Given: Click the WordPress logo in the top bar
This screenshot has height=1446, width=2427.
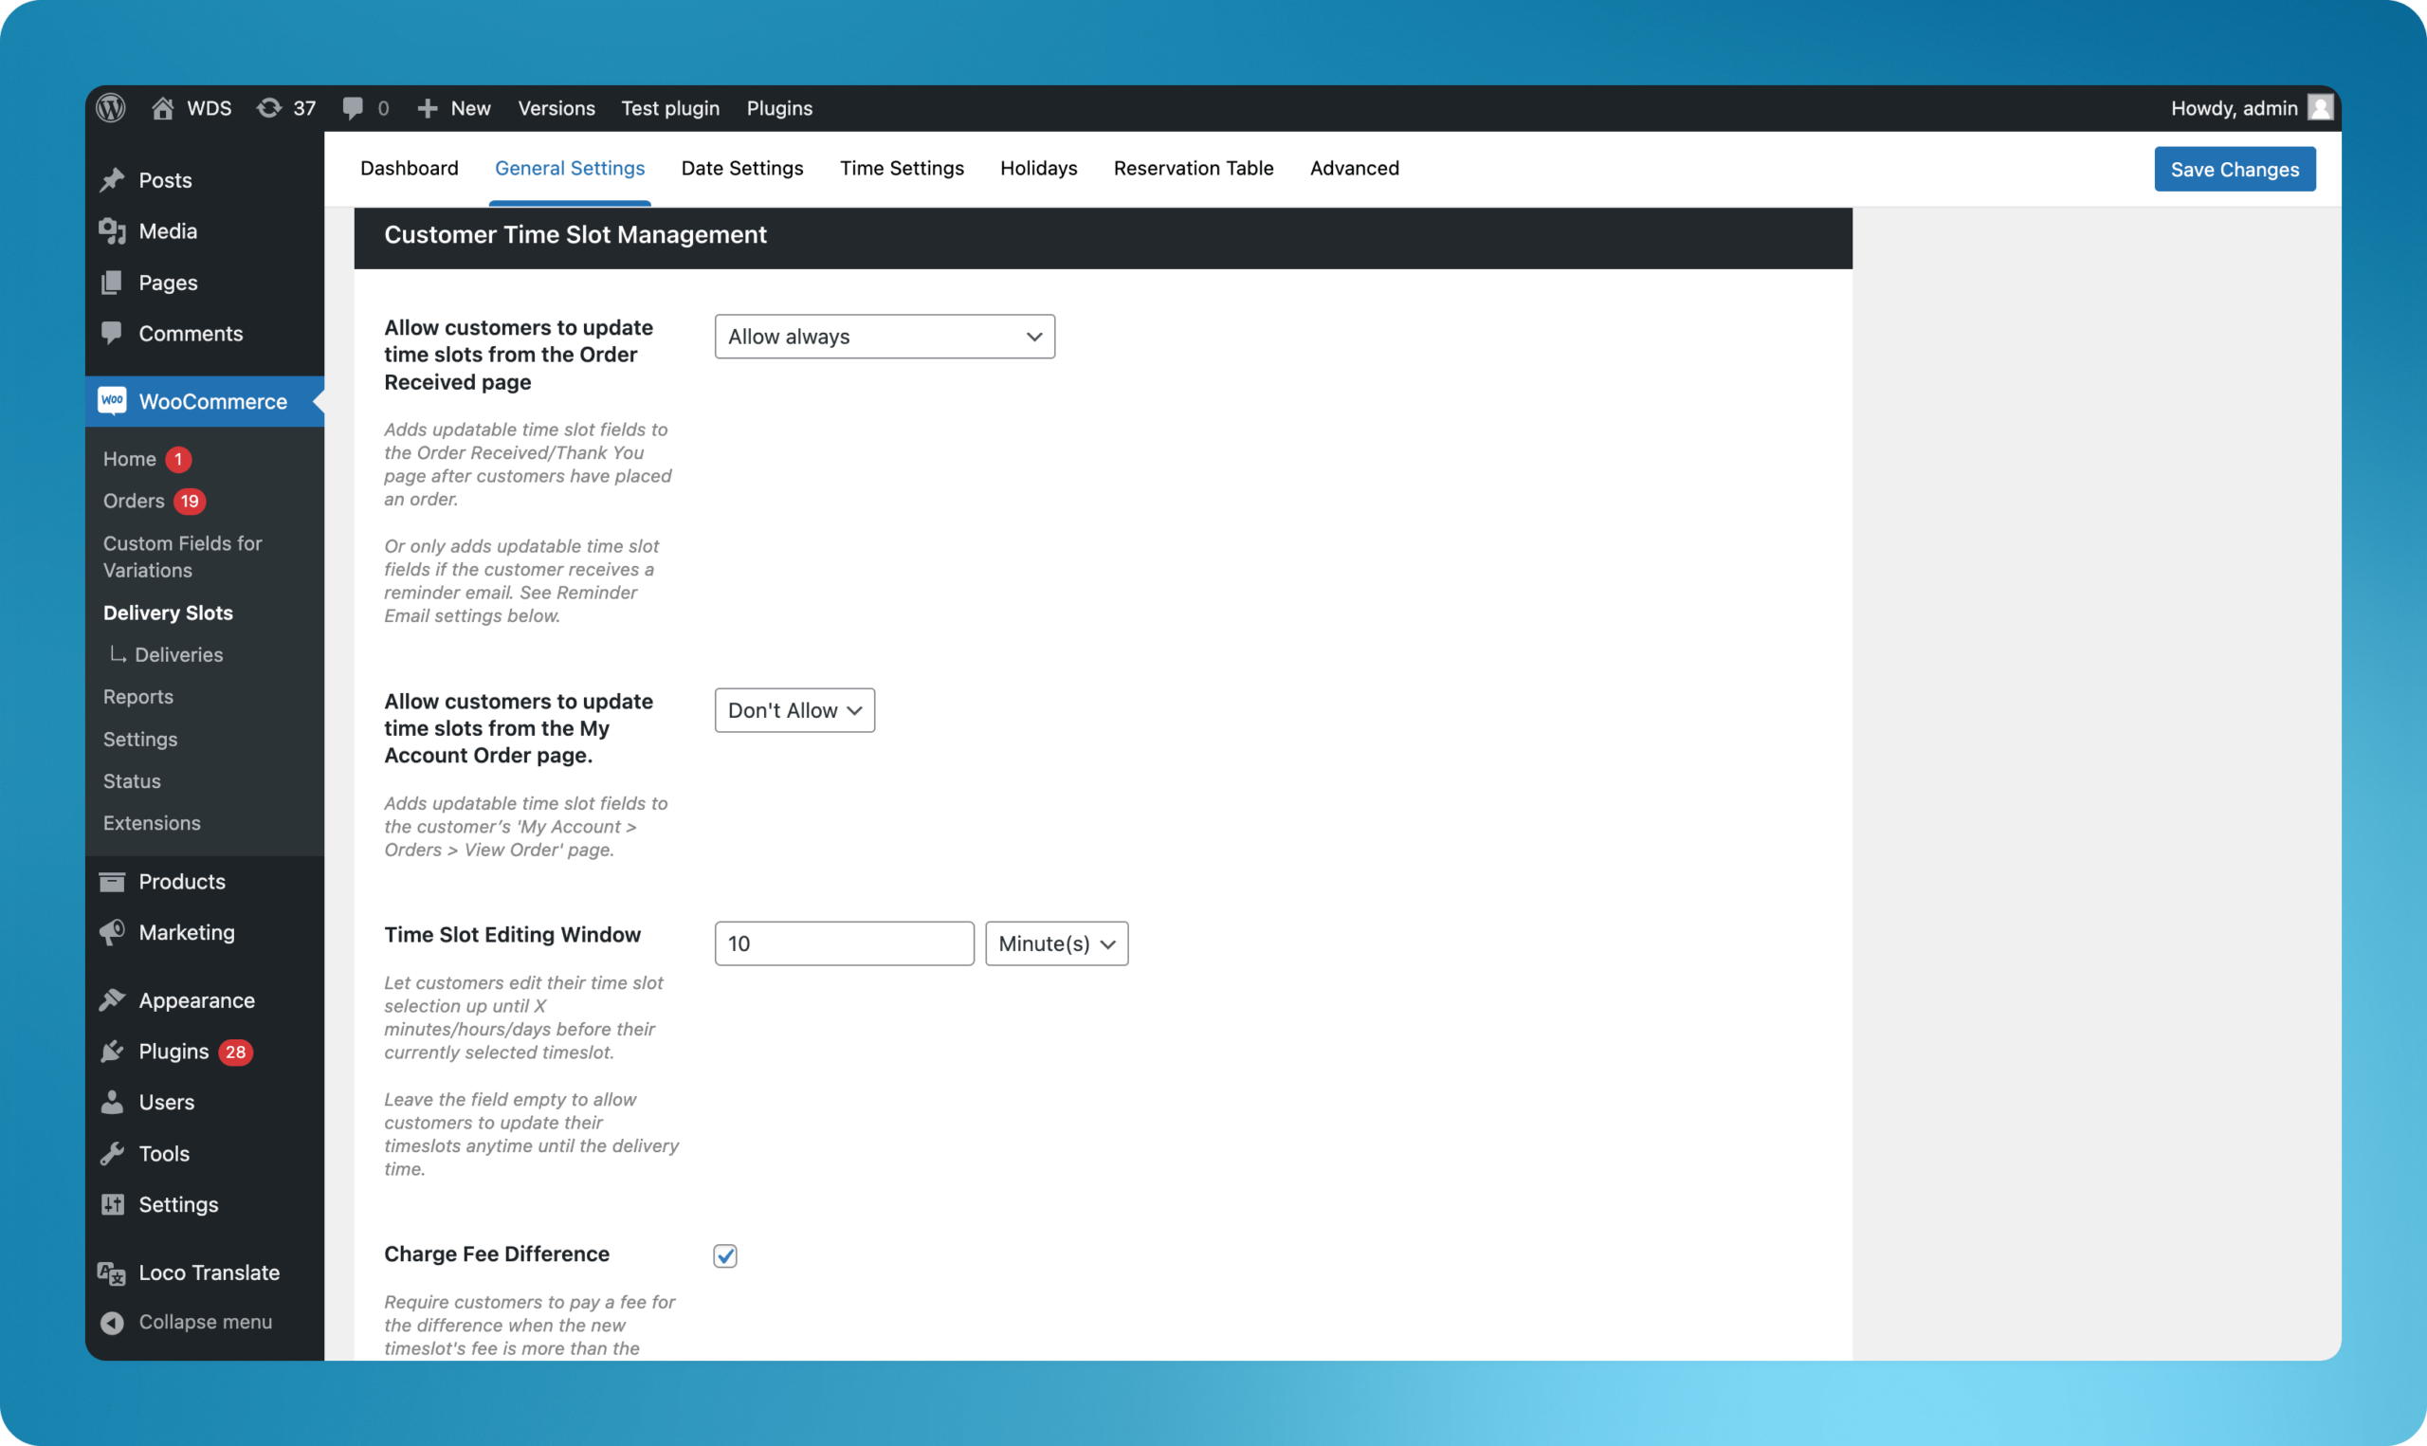Looking at the screenshot, I should pyautogui.click(x=110, y=107).
